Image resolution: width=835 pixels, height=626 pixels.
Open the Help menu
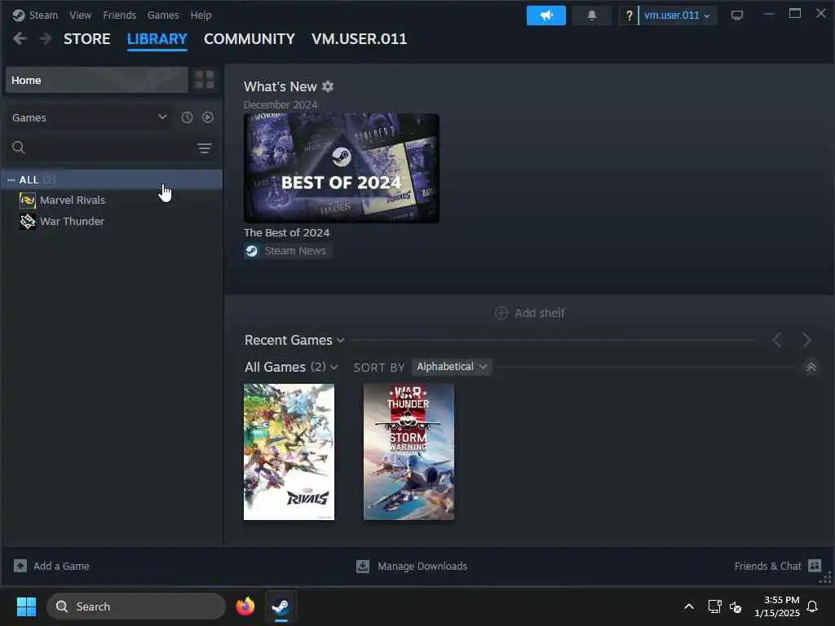(201, 15)
